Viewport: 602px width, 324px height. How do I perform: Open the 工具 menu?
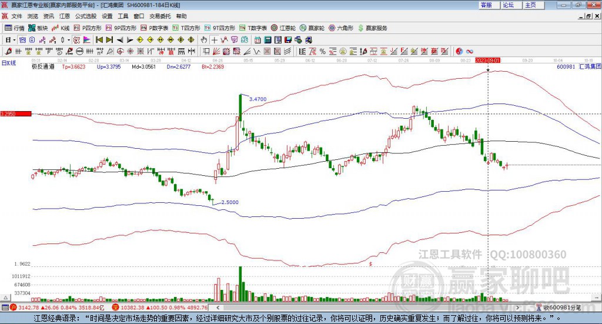pyautogui.click(x=123, y=16)
